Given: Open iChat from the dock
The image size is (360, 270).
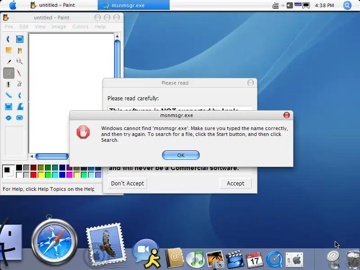Looking at the screenshot, I should pyautogui.click(x=147, y=253).
